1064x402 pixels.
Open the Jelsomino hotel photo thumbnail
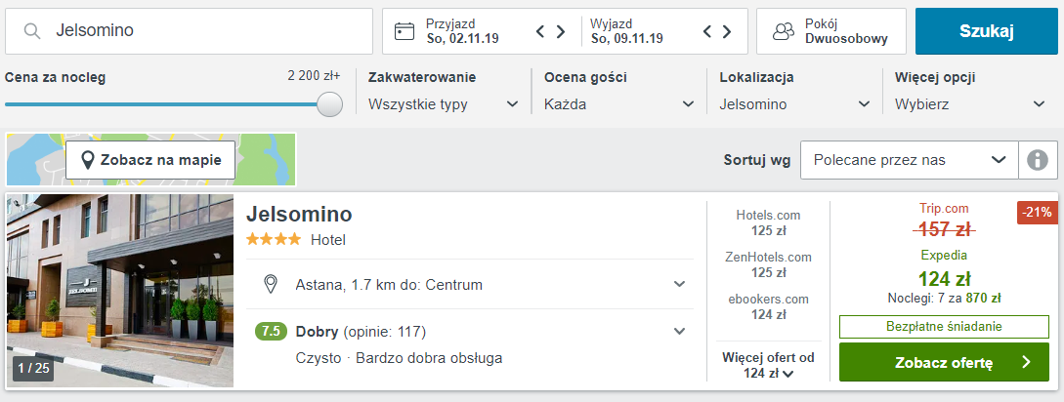click(120, 291)
